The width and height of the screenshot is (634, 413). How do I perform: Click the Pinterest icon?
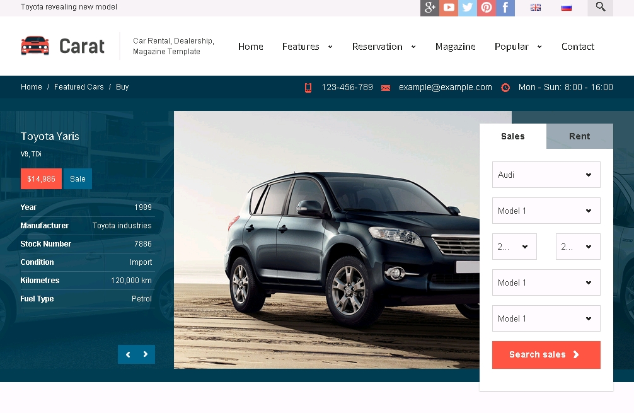[487, 8]
